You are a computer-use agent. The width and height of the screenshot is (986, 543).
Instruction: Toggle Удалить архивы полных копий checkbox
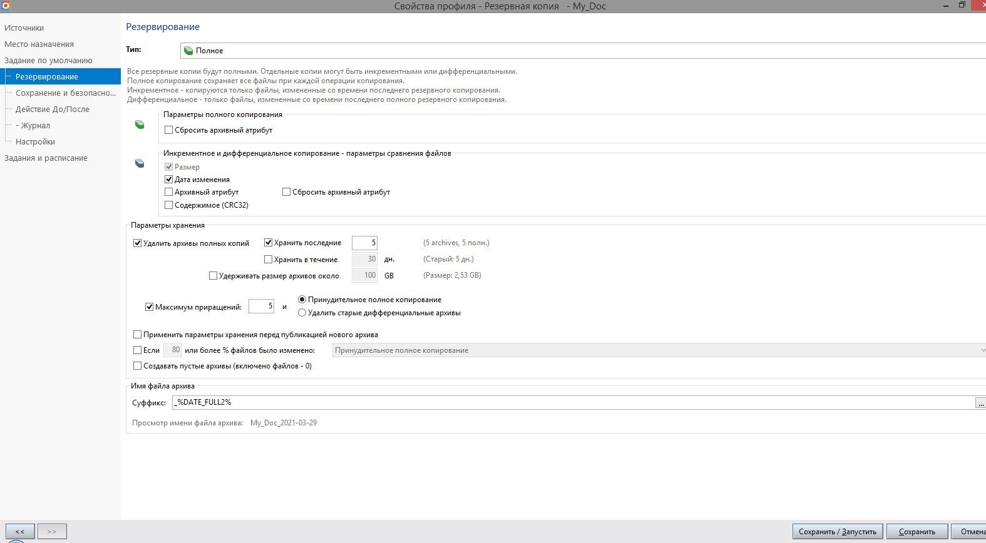138,243
